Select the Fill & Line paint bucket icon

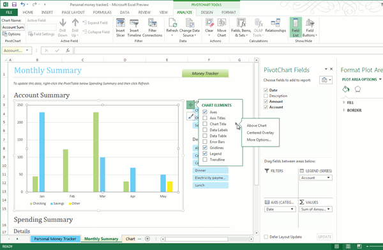tap(346, 90)
